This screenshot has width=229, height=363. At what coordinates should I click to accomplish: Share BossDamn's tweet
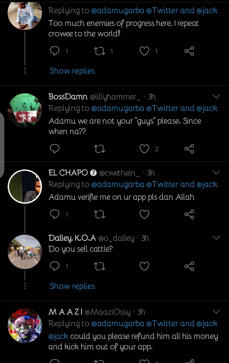click(189, 149)
